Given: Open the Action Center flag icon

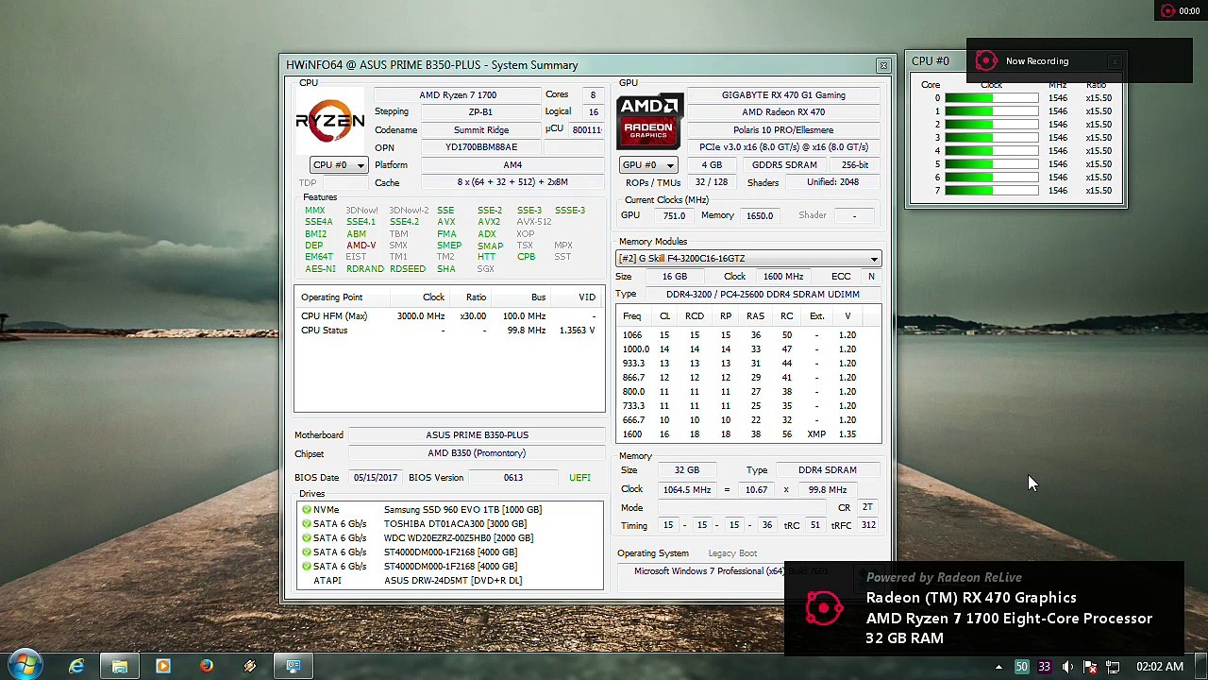Looking at the screenshot, I should 1090,668.
